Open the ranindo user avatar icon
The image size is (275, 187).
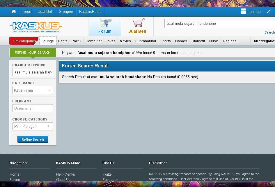coord(244,11)
